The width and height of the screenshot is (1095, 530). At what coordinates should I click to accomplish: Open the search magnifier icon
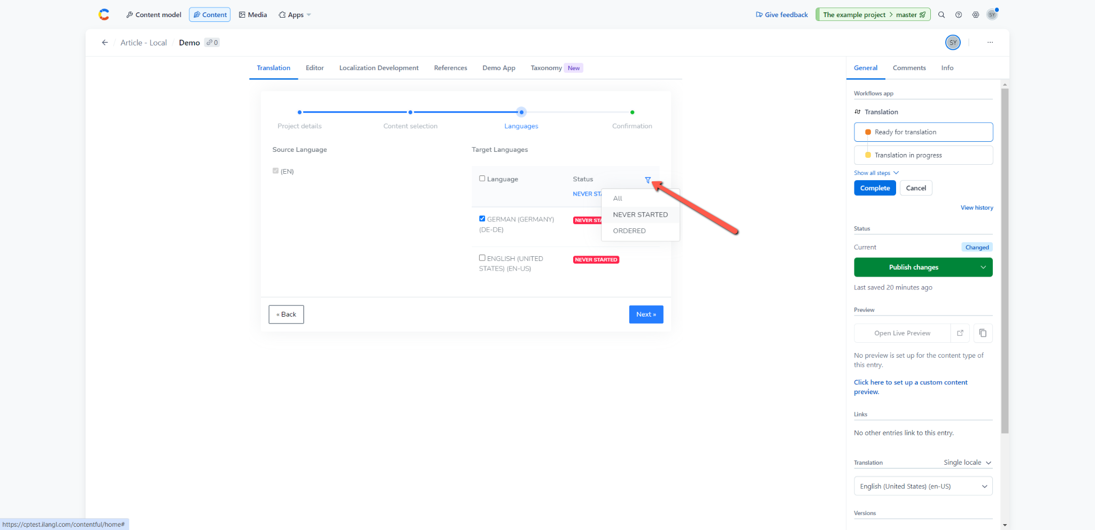(942, 15)
